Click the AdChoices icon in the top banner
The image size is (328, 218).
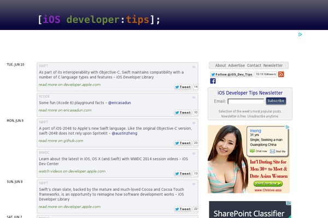[300, 34]
